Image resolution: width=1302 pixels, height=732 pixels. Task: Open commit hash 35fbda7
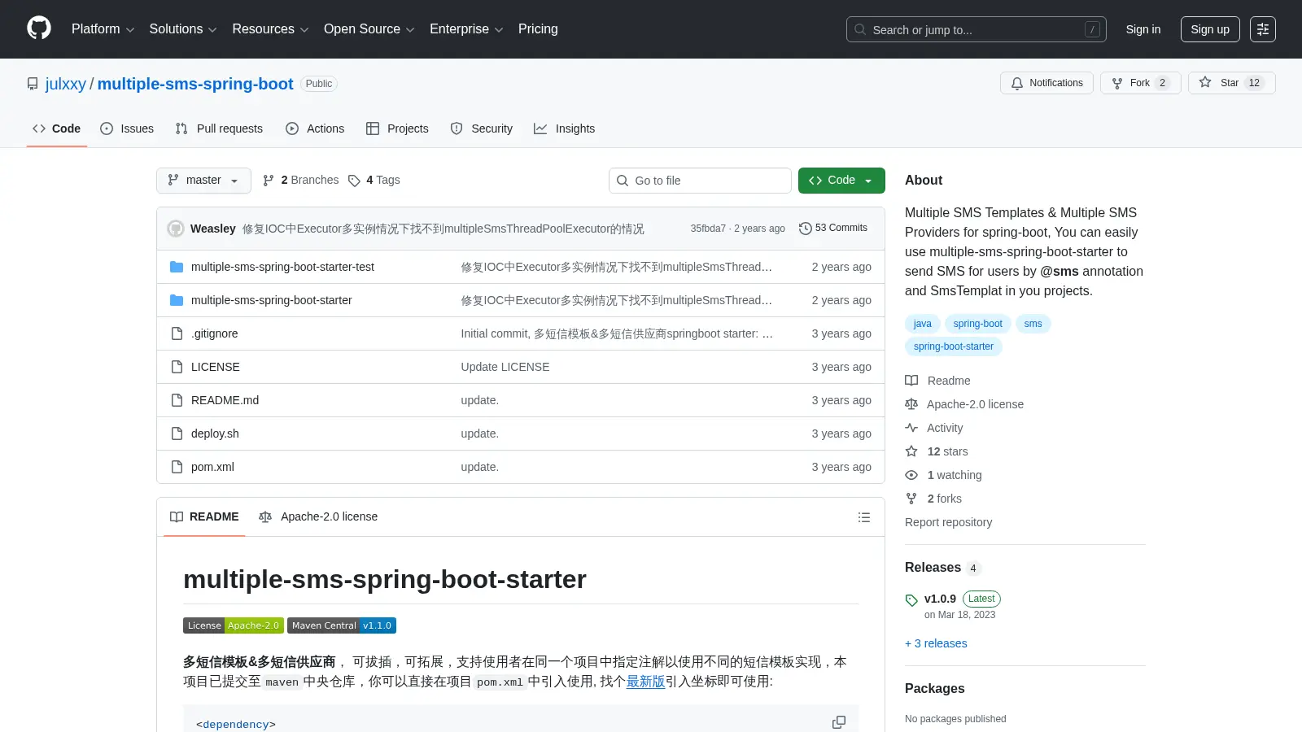coord(708,229)
